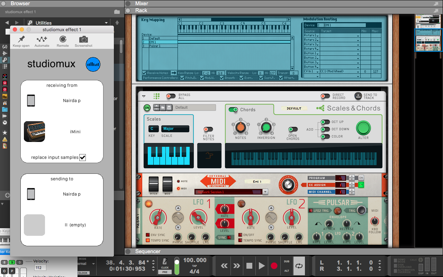Image resolution: width=443 pixels, height=277 pixels.
Task: Select the iMini synth app icon
Action: [x=34, y=132]
